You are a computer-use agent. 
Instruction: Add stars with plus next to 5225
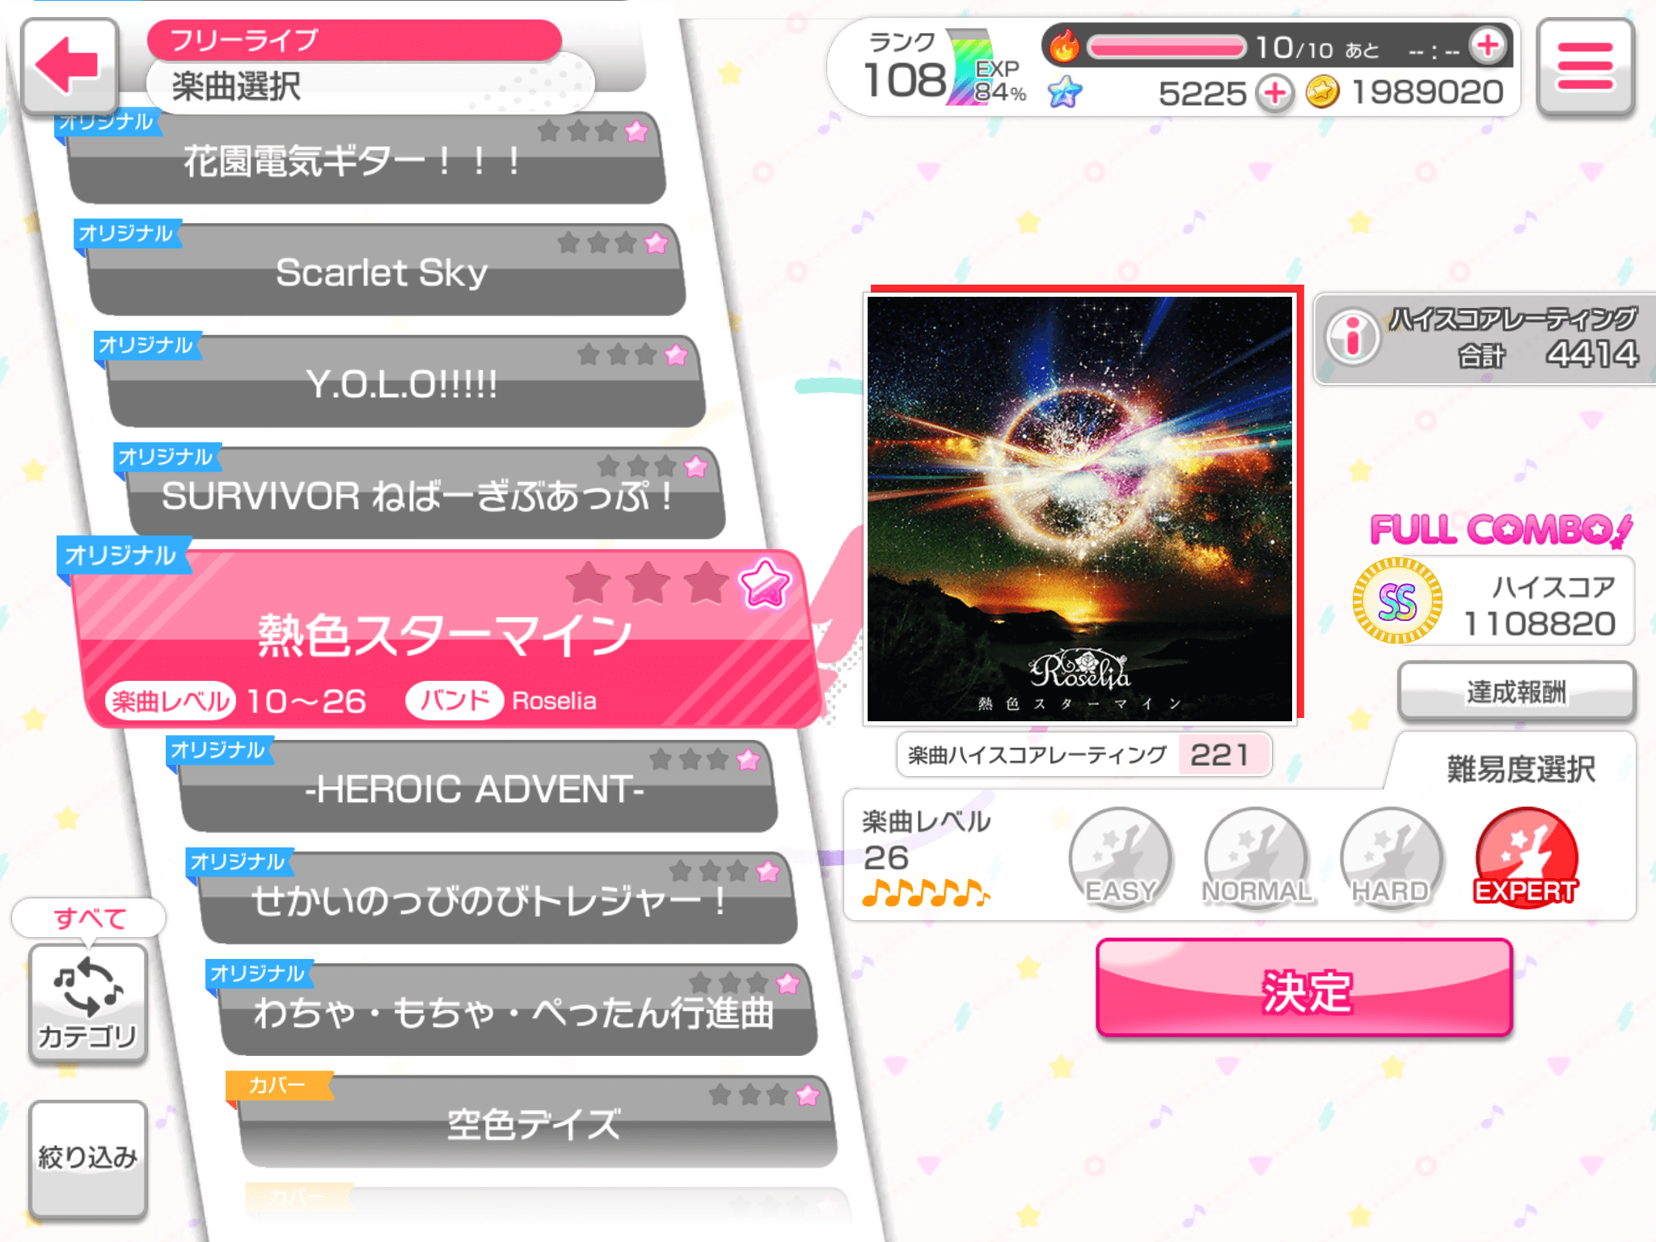(1275, 94)
